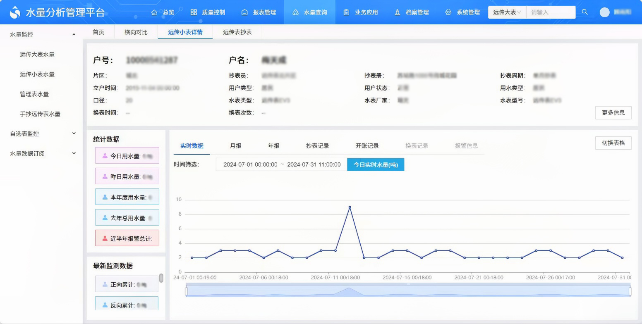
Task: Click the 更多信息 button
Action: click(613, 113)
